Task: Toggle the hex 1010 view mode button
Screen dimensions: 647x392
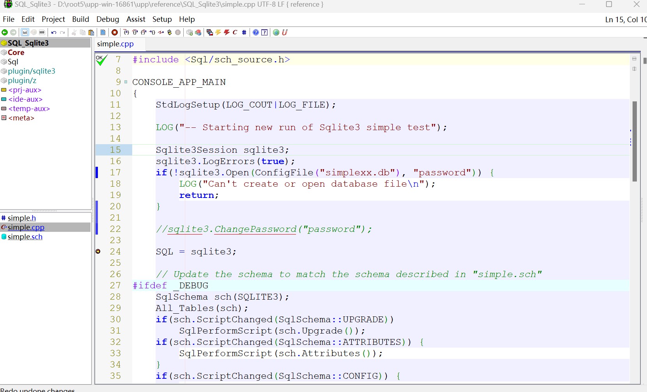Action: (42, 32)
